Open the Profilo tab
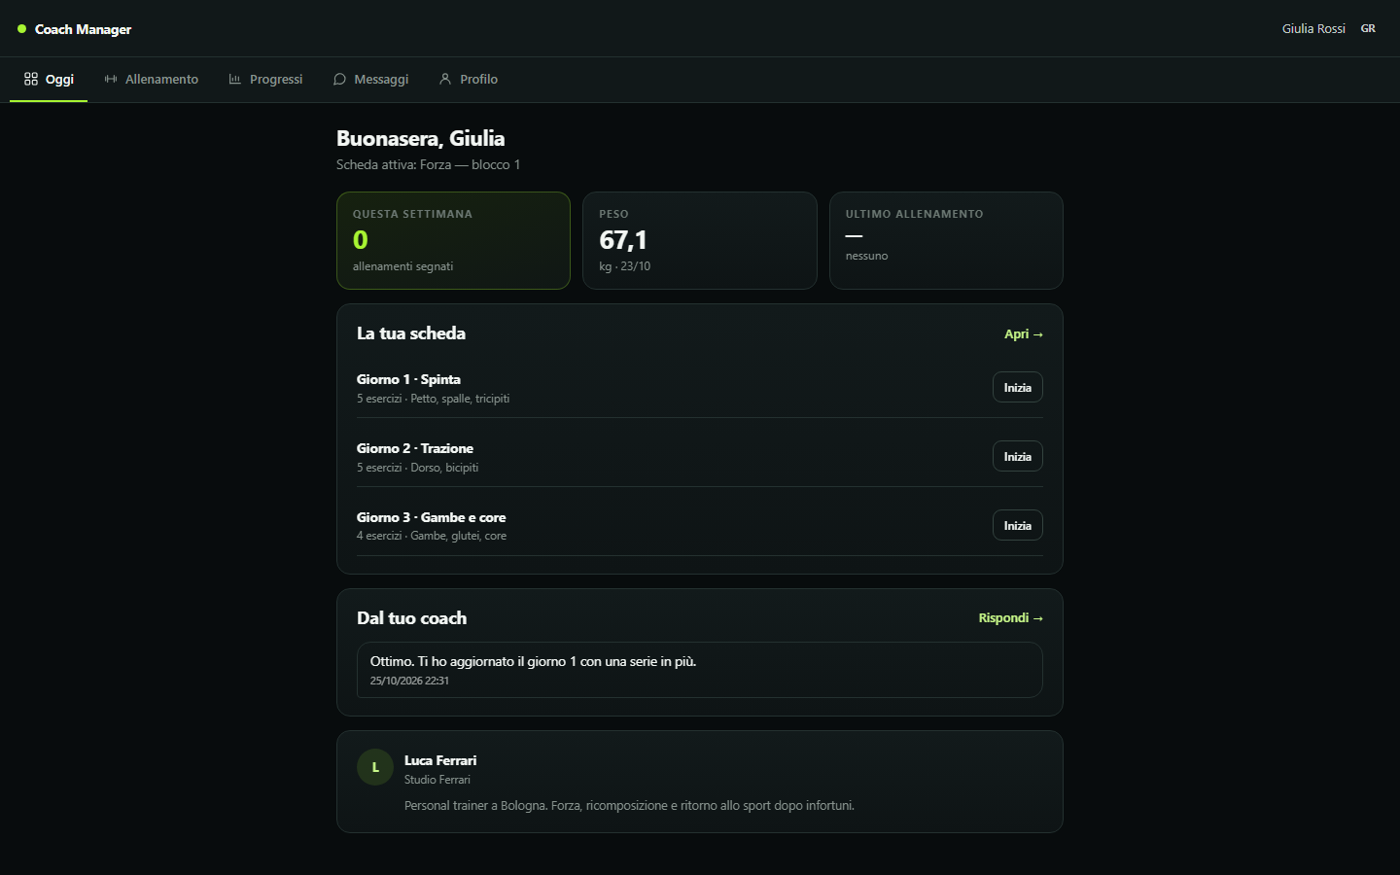 [x=469, y=80]
